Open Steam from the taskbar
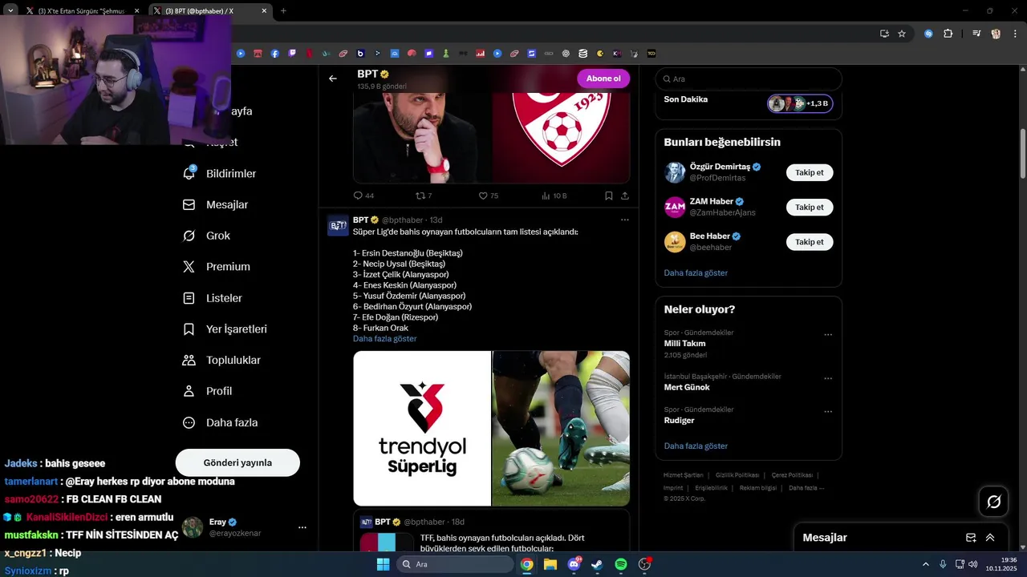The width and height of the screenshot is (1027, 577). (597, 564)
